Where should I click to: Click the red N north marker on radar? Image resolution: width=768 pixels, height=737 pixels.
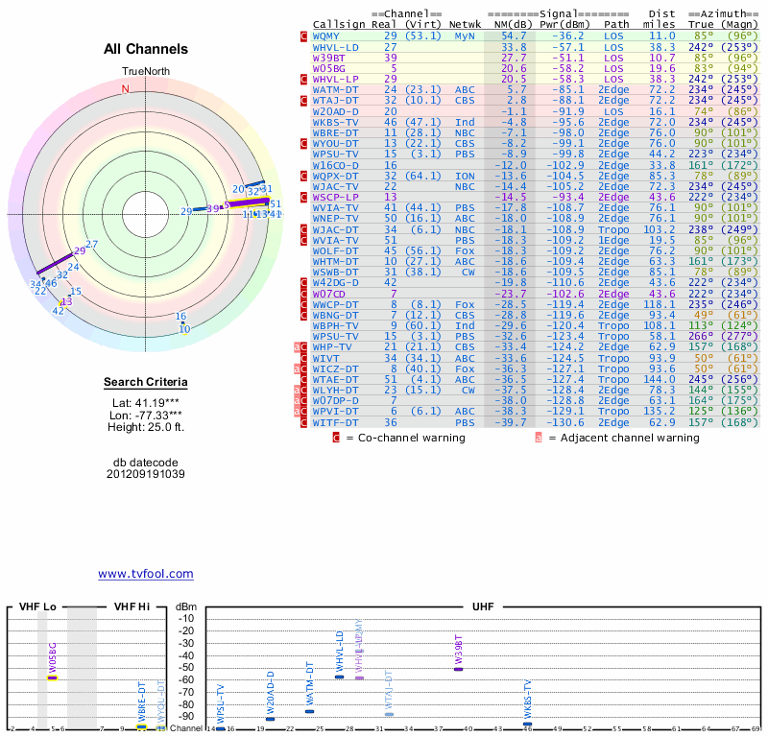coord(125,89)
